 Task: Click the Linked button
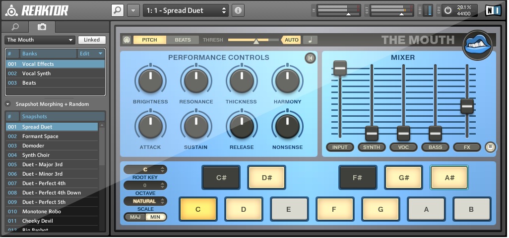point(92,40)
